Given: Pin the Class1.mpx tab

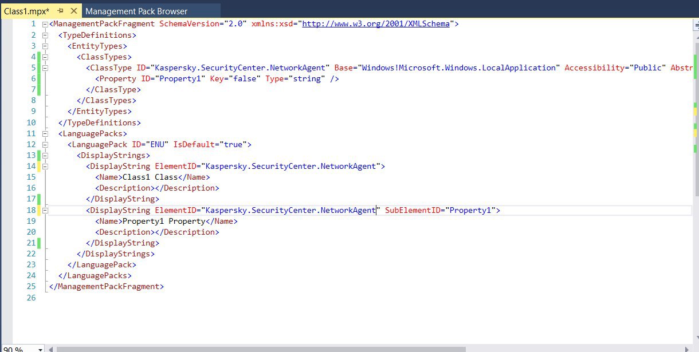Looking at the screenshot, I should coord(60,10).
